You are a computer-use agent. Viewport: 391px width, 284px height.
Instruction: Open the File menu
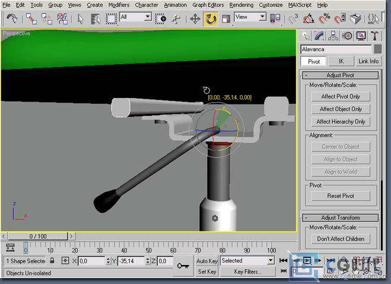click(7, 5)
